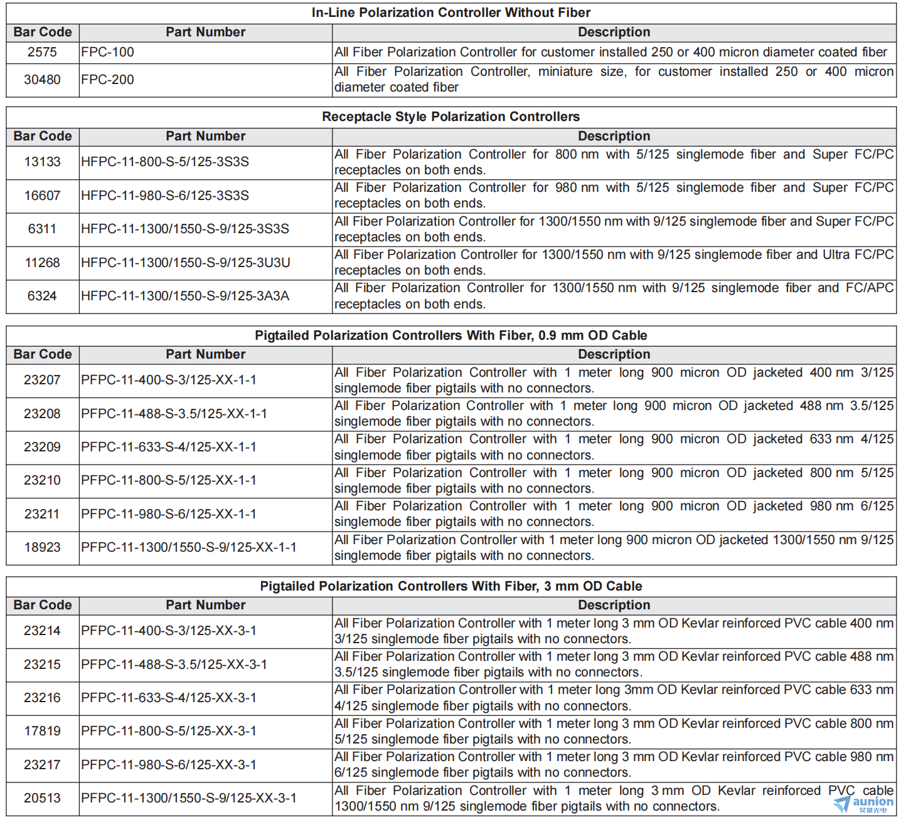This screenshot has width=901, height=820.
Task: Select the description mentioning "miniature size" for FPC-200
Action: point(614,80)
